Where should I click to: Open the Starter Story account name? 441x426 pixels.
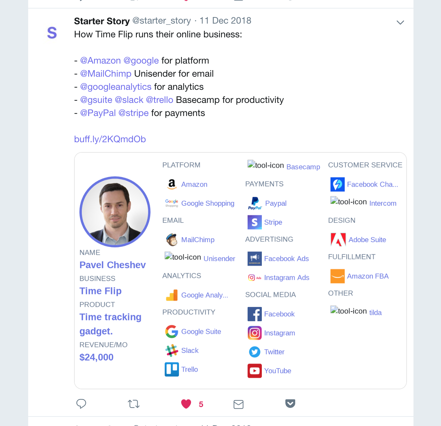(x=102, y=21)
